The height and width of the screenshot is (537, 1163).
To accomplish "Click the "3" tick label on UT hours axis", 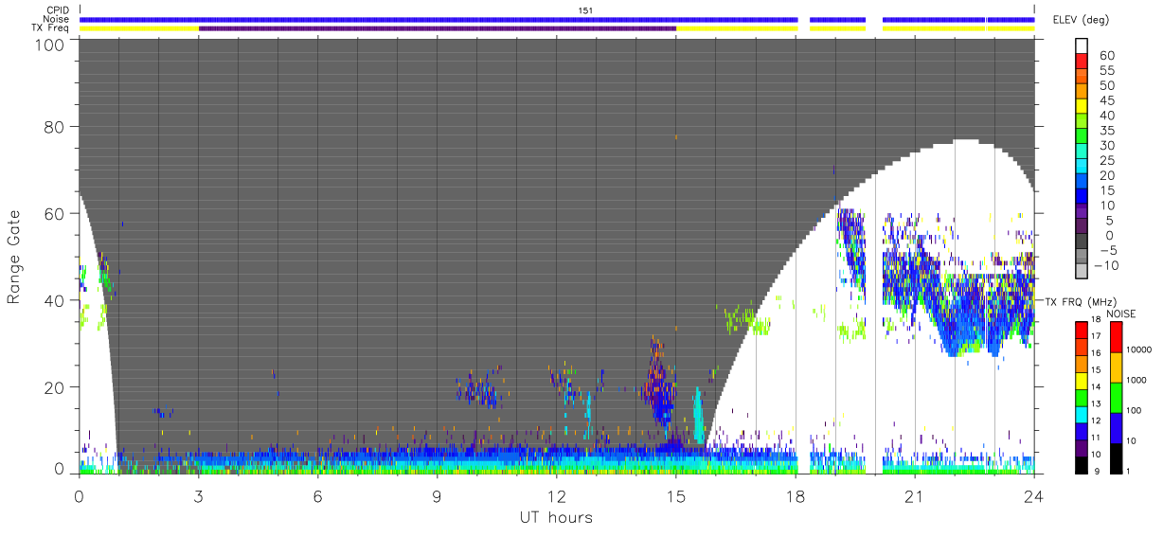I will [x=198, y=495].
